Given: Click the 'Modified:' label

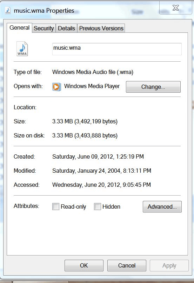Looking at the screenshot, I should (x=25, y=171).
